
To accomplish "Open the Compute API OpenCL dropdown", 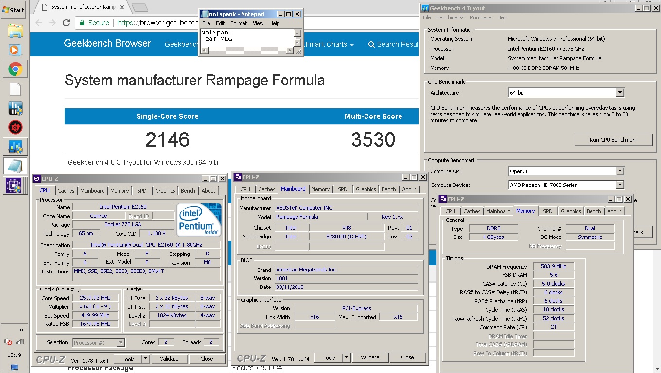I will point(620,171).
